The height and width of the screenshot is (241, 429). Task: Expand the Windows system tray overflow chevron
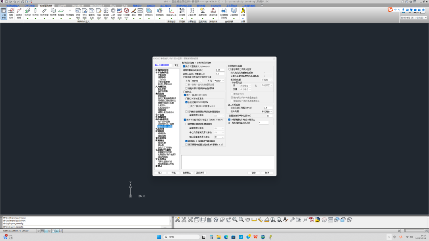click(x=389, y=237)
